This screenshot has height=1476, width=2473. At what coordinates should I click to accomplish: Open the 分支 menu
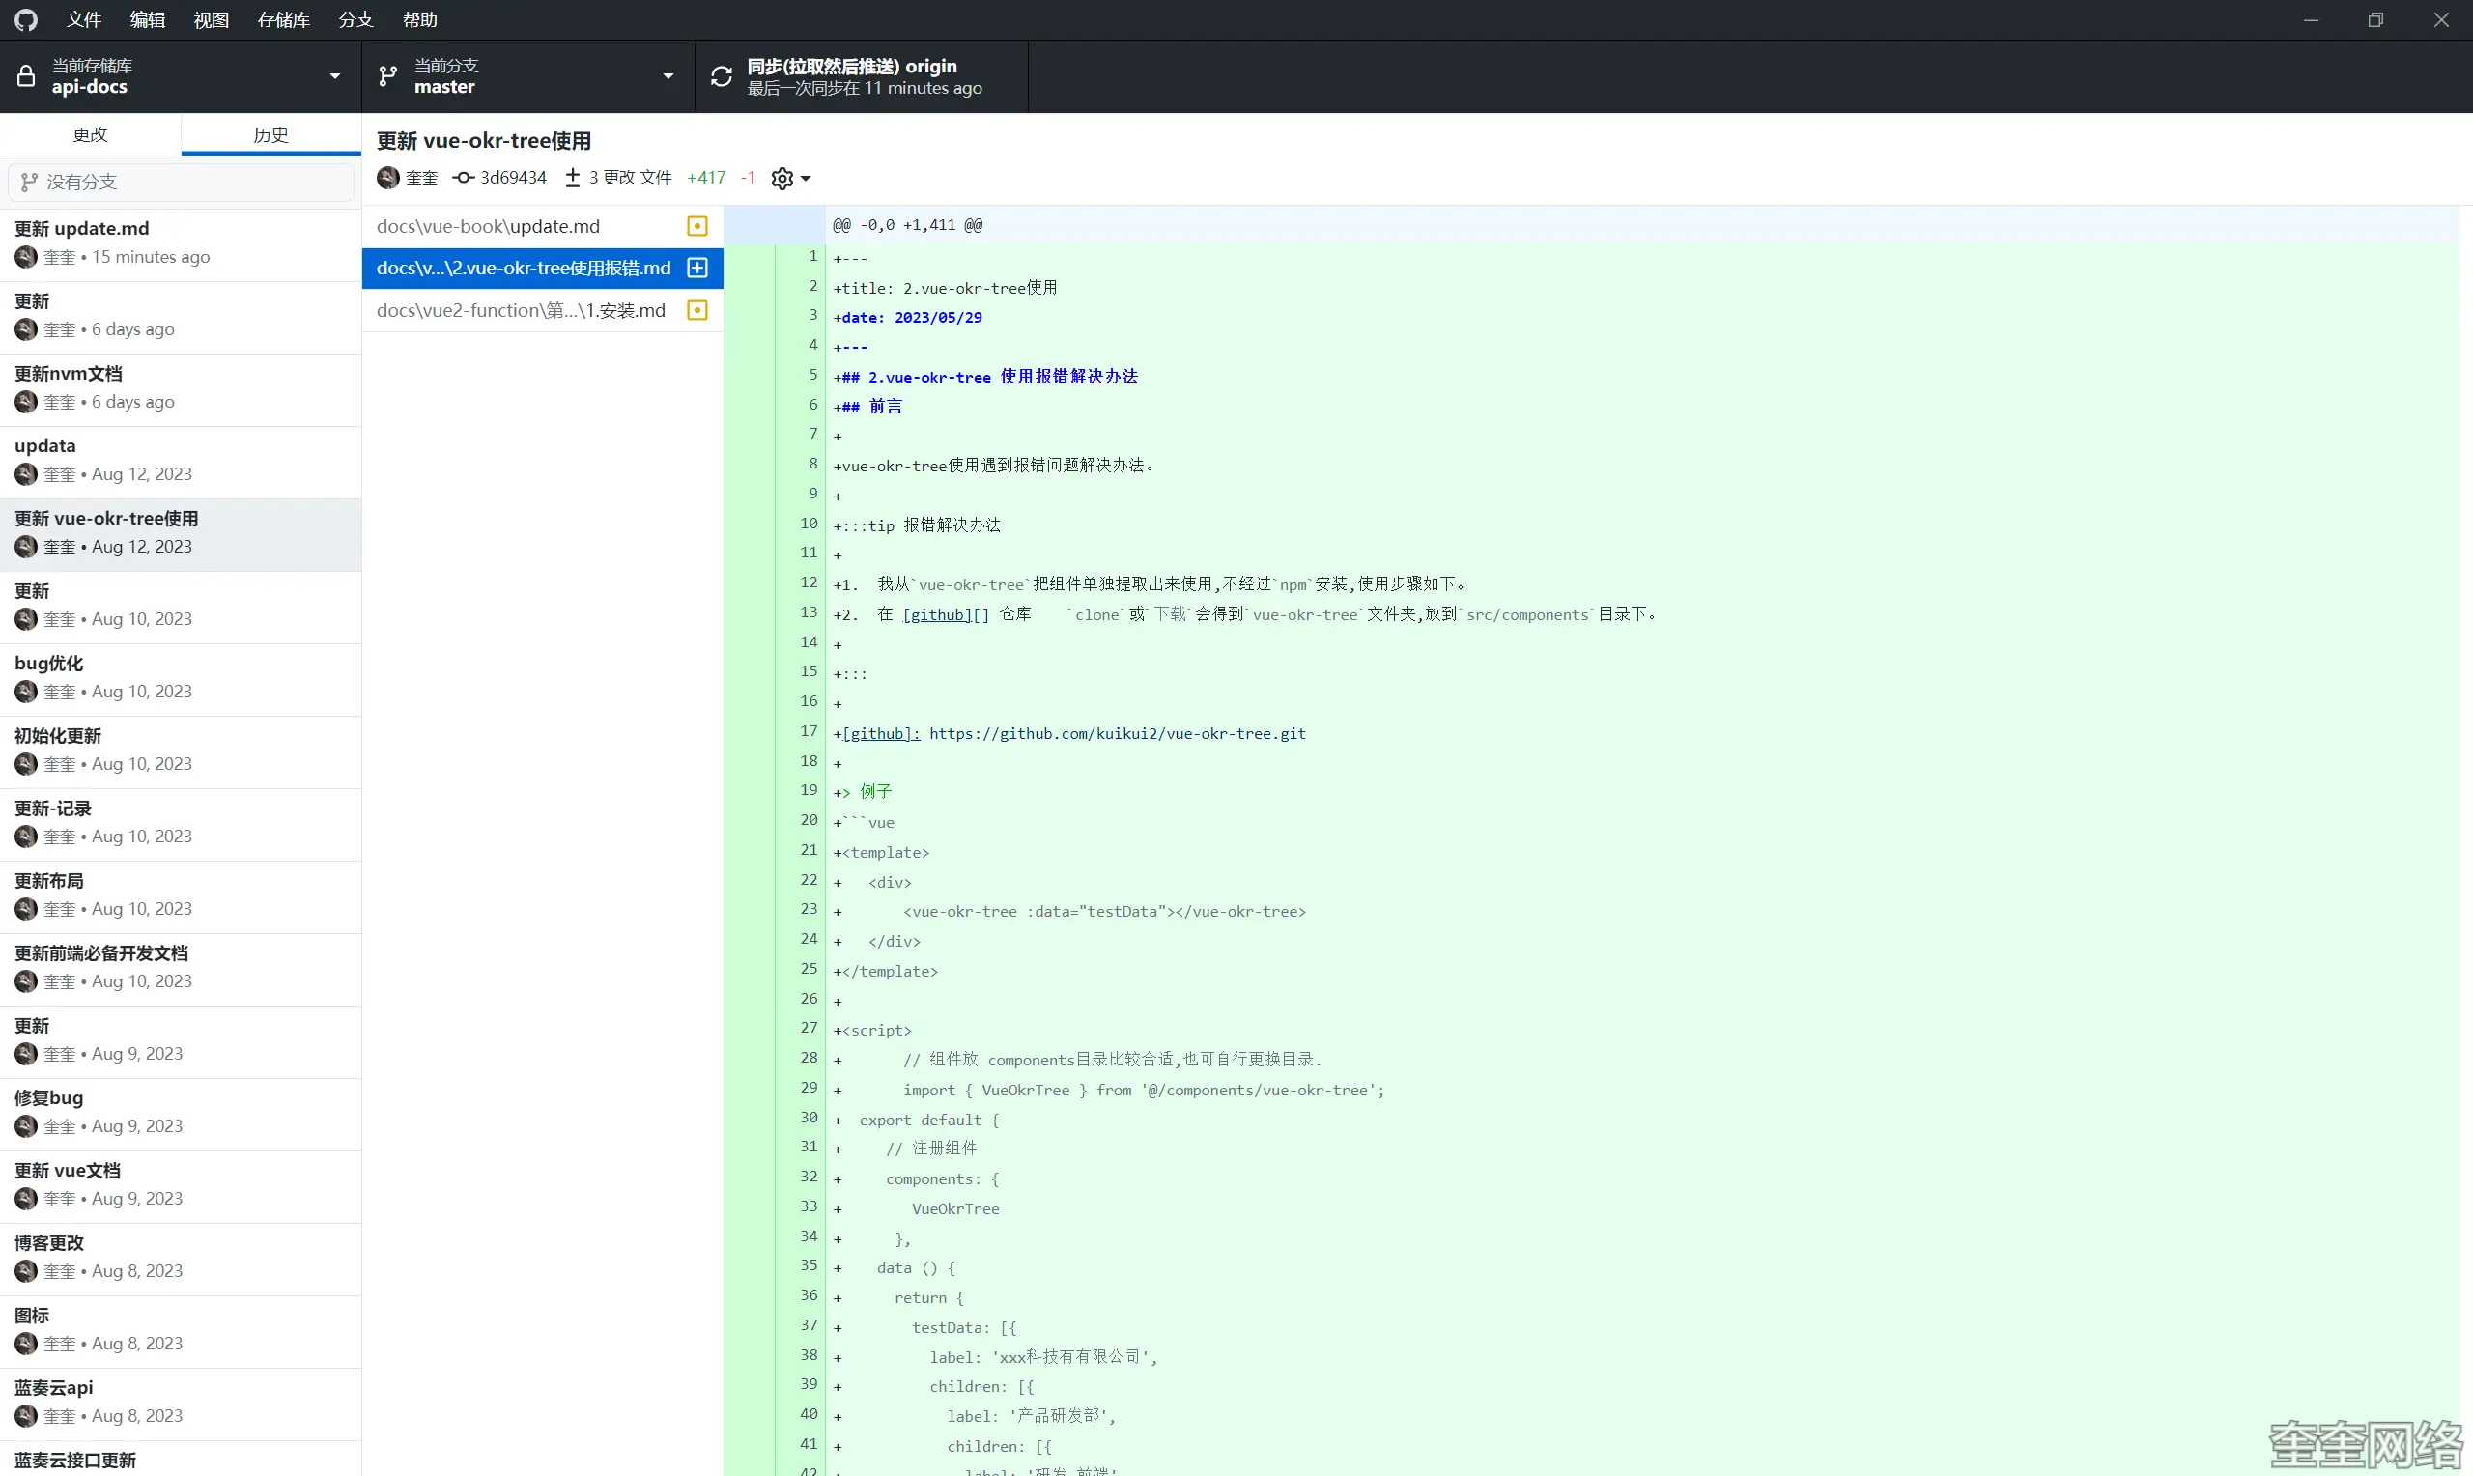click(356, 20)
